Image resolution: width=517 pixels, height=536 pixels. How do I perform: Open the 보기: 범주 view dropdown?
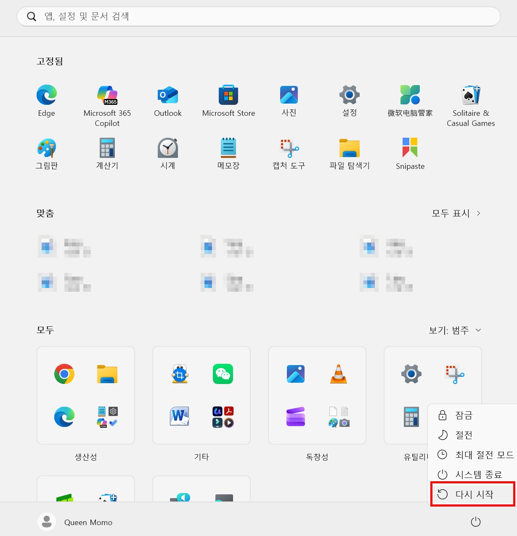tap(455, 330)
